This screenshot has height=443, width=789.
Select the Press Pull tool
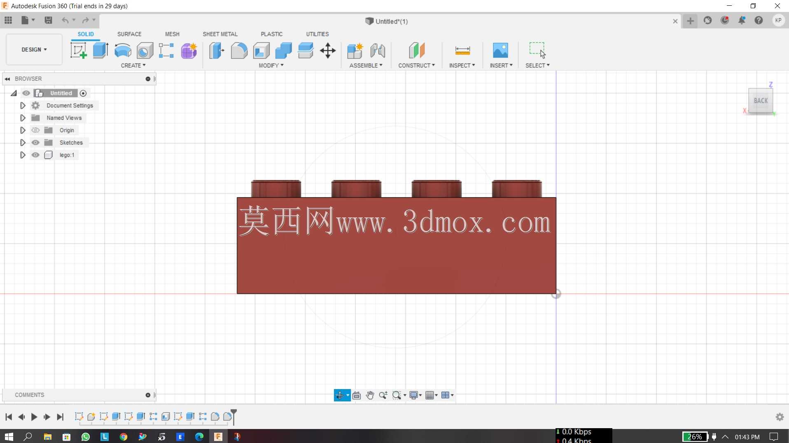[x=217, y=51]
